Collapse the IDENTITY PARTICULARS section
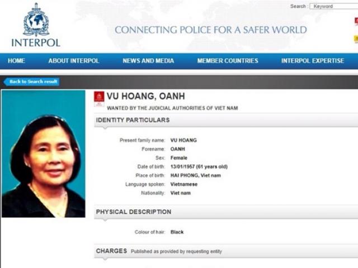The image size is (358, 268). tap(226, 120)
